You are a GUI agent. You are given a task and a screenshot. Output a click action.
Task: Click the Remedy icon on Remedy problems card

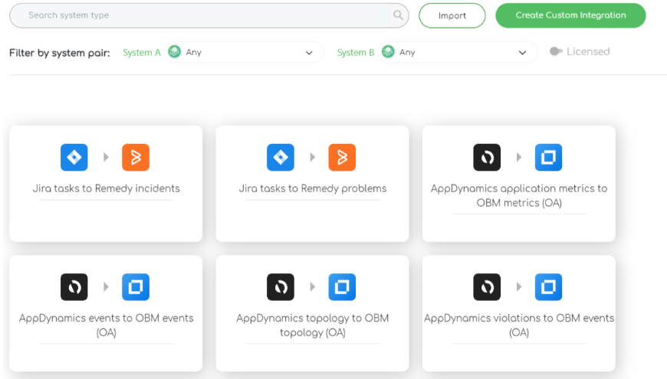[x=342, y=157]
